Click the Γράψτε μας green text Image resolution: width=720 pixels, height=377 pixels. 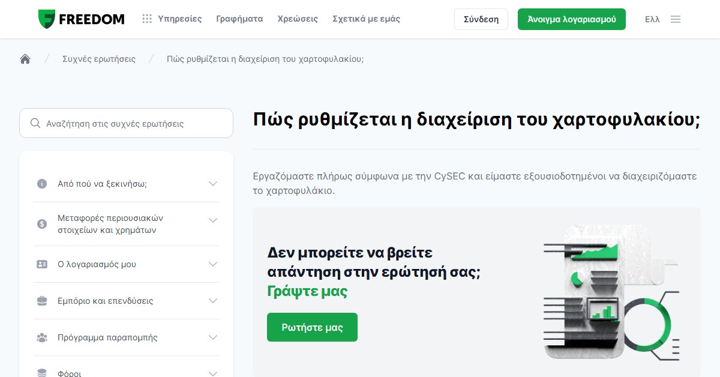pos(307,292)
